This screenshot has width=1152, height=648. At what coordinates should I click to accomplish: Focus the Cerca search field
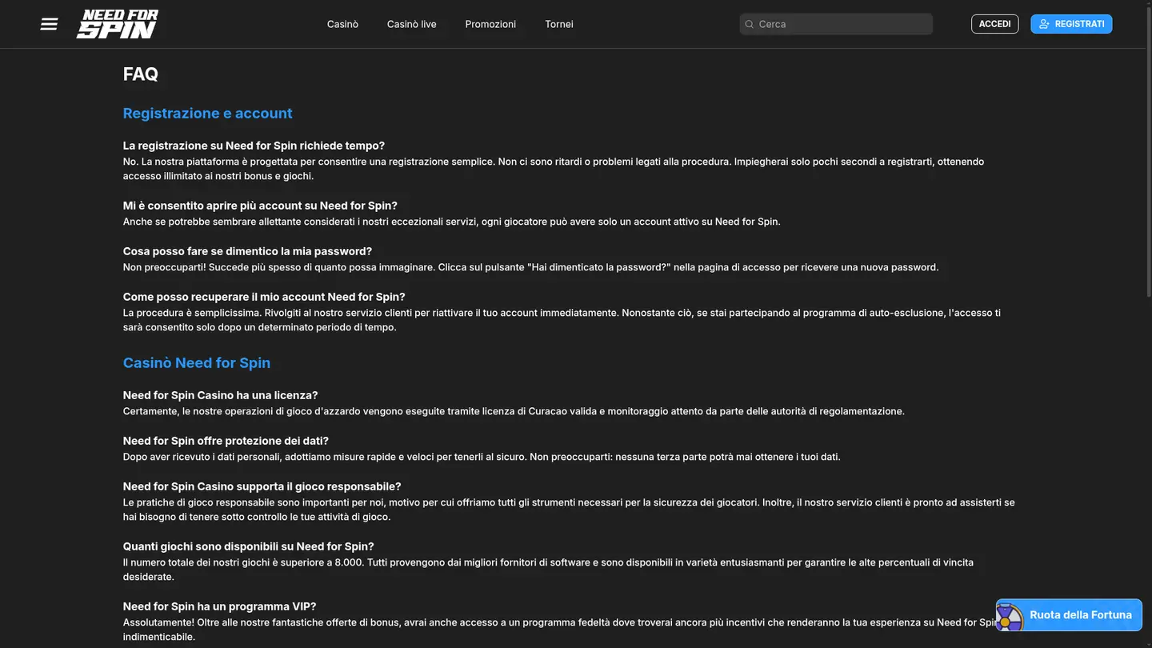pos(836,24)
